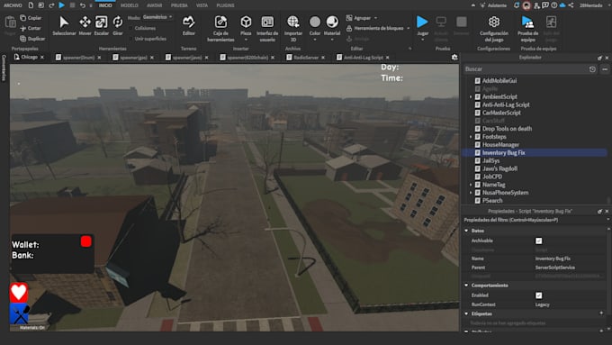Click the filter history icon in Explorador search

tap(592, 69)
